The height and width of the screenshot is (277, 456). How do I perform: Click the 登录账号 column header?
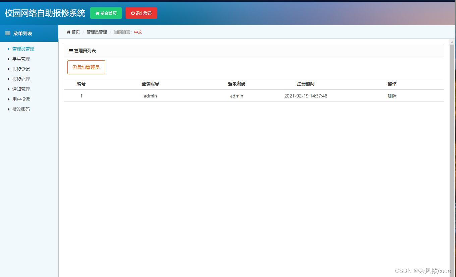point(150,84)
